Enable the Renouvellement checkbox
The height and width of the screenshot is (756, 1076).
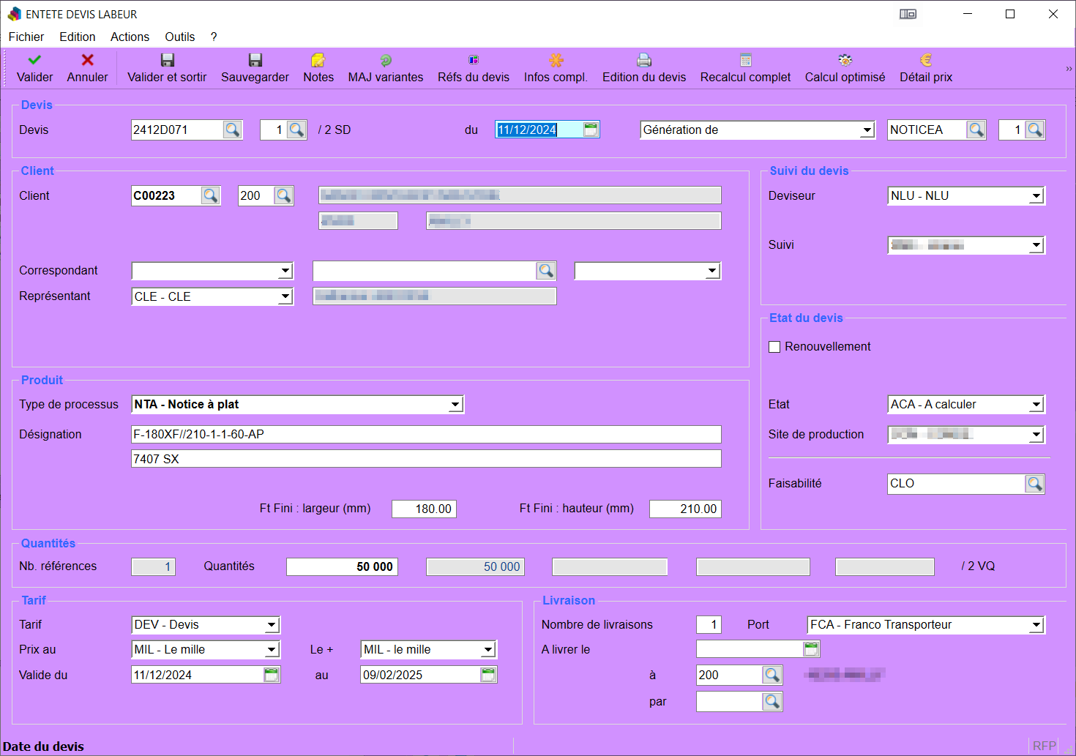[774, 347]
